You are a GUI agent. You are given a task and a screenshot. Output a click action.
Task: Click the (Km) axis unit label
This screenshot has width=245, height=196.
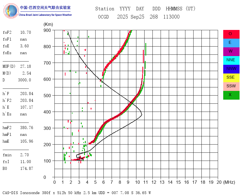click(x=48, y=24)
